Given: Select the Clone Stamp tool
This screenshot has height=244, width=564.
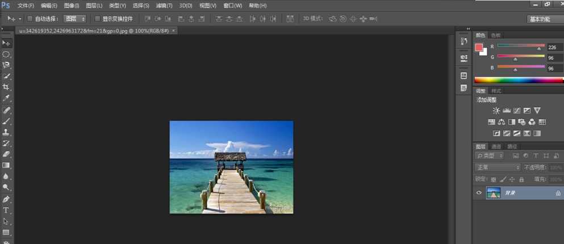Looking at the screenshot, I should coord(6,132).
